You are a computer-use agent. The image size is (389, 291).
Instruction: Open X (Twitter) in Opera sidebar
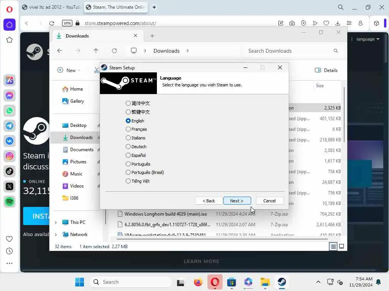9,186
